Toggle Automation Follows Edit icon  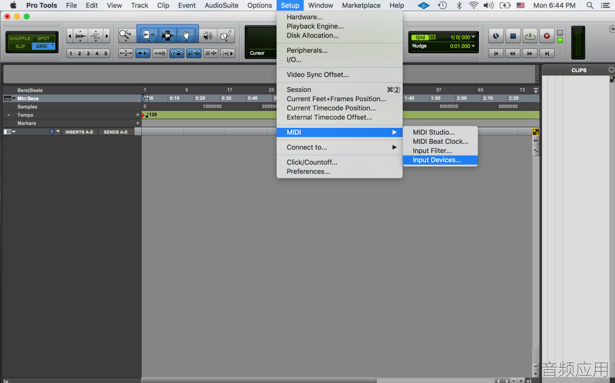[177, 53]
